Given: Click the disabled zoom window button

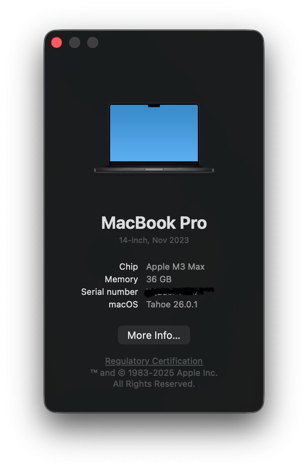Looking at the screenshot, I should click(x=92, y=42).
